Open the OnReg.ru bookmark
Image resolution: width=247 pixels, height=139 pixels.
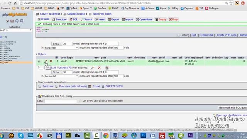tap(212, 8)
